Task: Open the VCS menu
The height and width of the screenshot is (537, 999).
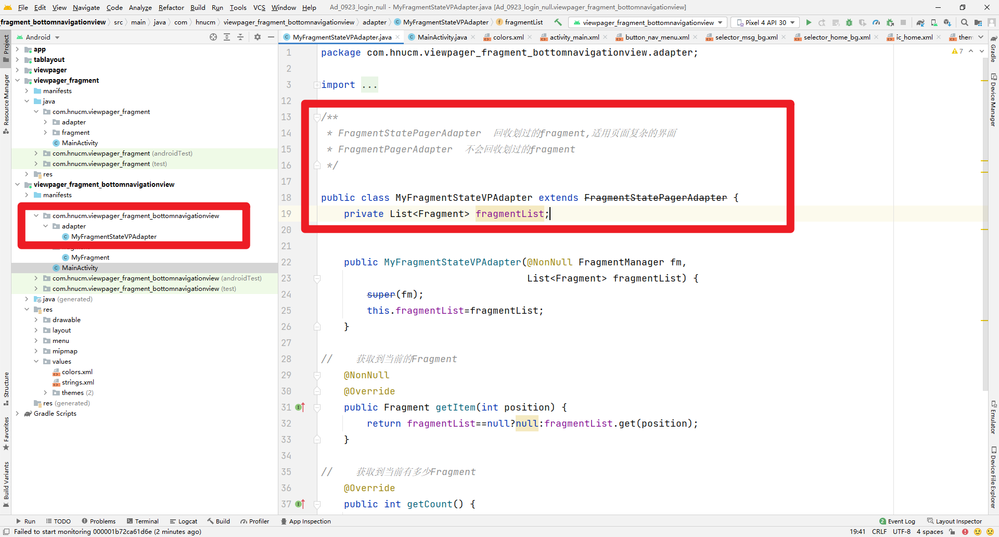Action: pos(259,7)
